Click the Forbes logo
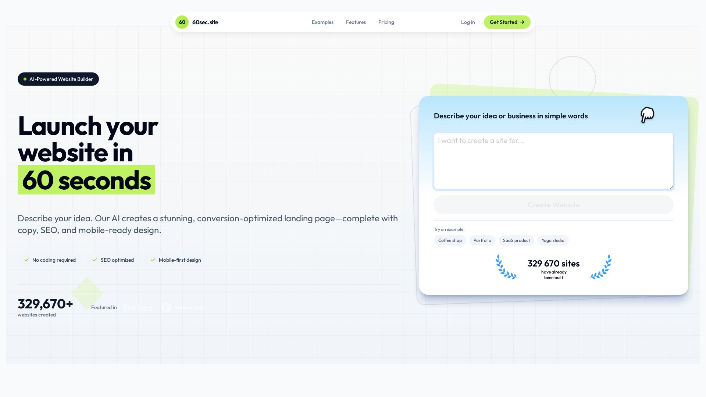 tap(138, 308)
